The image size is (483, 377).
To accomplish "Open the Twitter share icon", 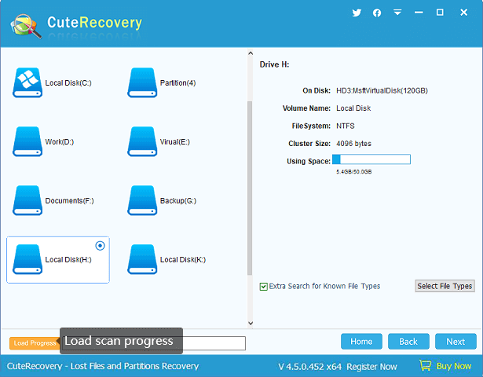I will tap(357, 13).
